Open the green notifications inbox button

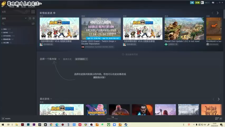point(197,3)
